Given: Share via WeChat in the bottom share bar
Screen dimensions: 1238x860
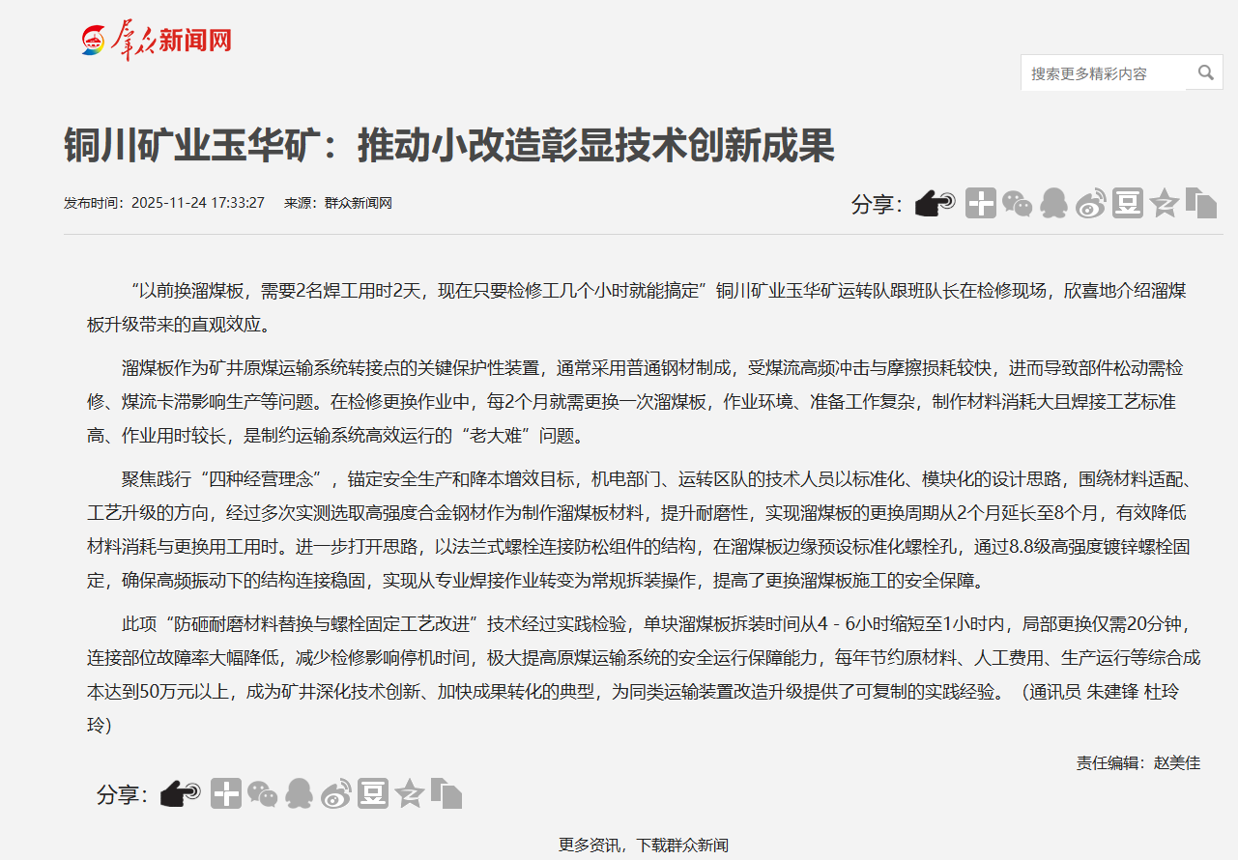Looking at the screenshot, I should coord(262,793).
